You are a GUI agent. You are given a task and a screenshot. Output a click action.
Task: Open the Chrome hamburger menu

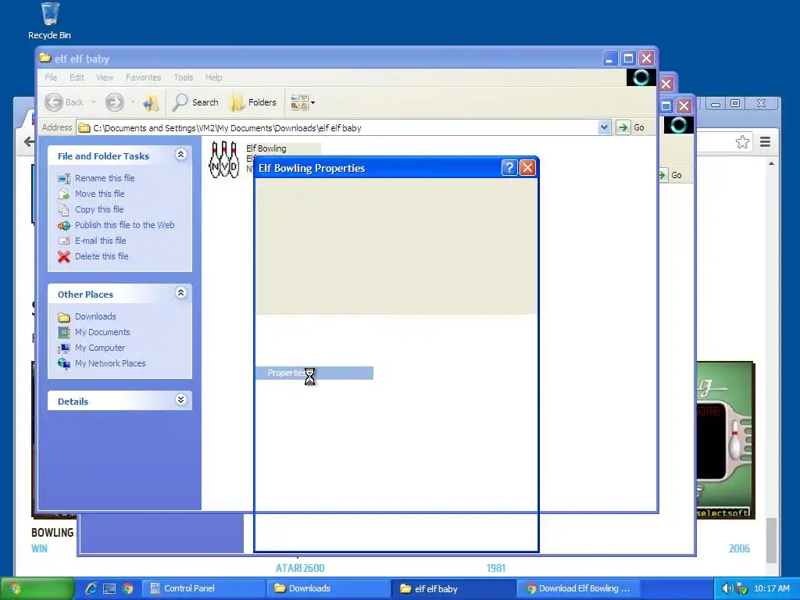pos(765,142)
